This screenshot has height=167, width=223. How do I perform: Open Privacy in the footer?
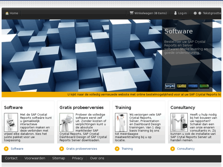tap(78, 158)
